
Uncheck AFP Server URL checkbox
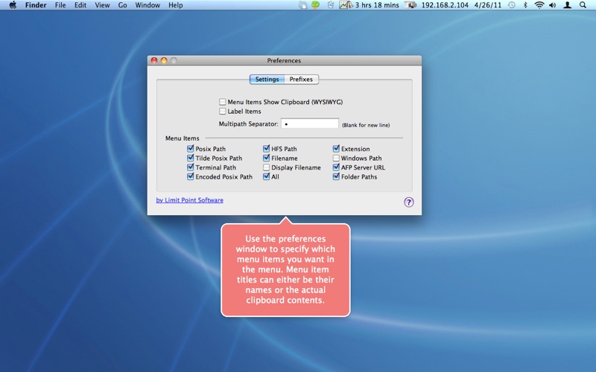[x=336, y=167]
